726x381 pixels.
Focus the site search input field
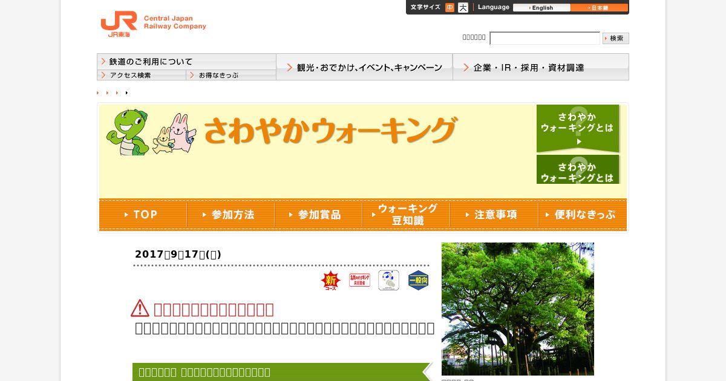click(x=544, y=38)
